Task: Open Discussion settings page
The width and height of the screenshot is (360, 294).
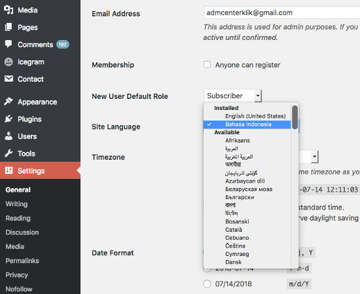Action: 22,232
